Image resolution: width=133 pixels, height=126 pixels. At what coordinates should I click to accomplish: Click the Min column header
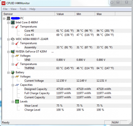[x=85, y=14]
